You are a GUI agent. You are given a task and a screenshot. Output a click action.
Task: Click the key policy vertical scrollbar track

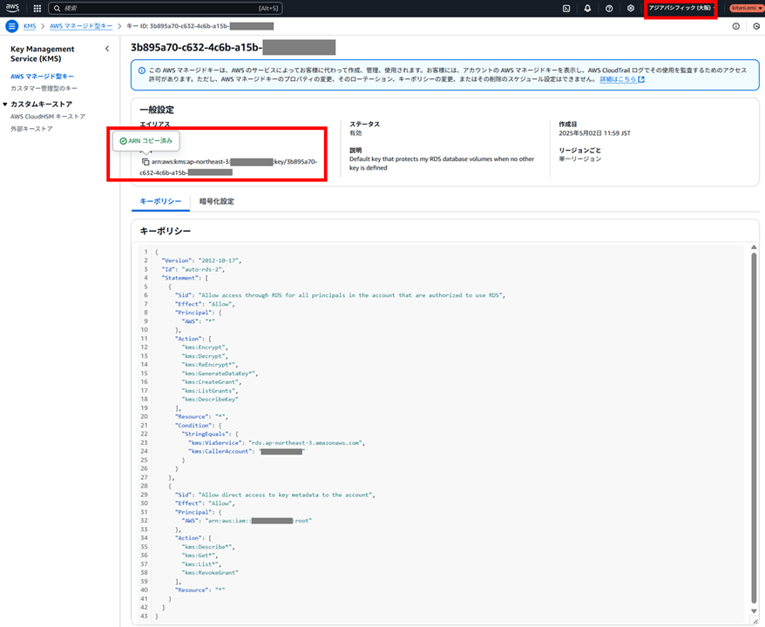pyautogui.click(x=754, y=428)
